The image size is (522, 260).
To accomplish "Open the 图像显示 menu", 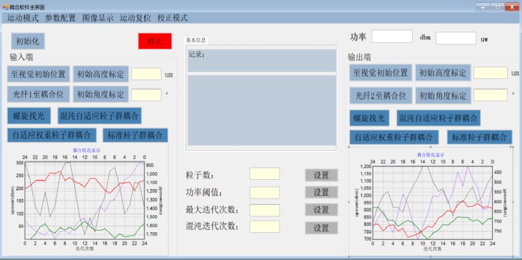I will pyautogui.click(x=98, y=18).
